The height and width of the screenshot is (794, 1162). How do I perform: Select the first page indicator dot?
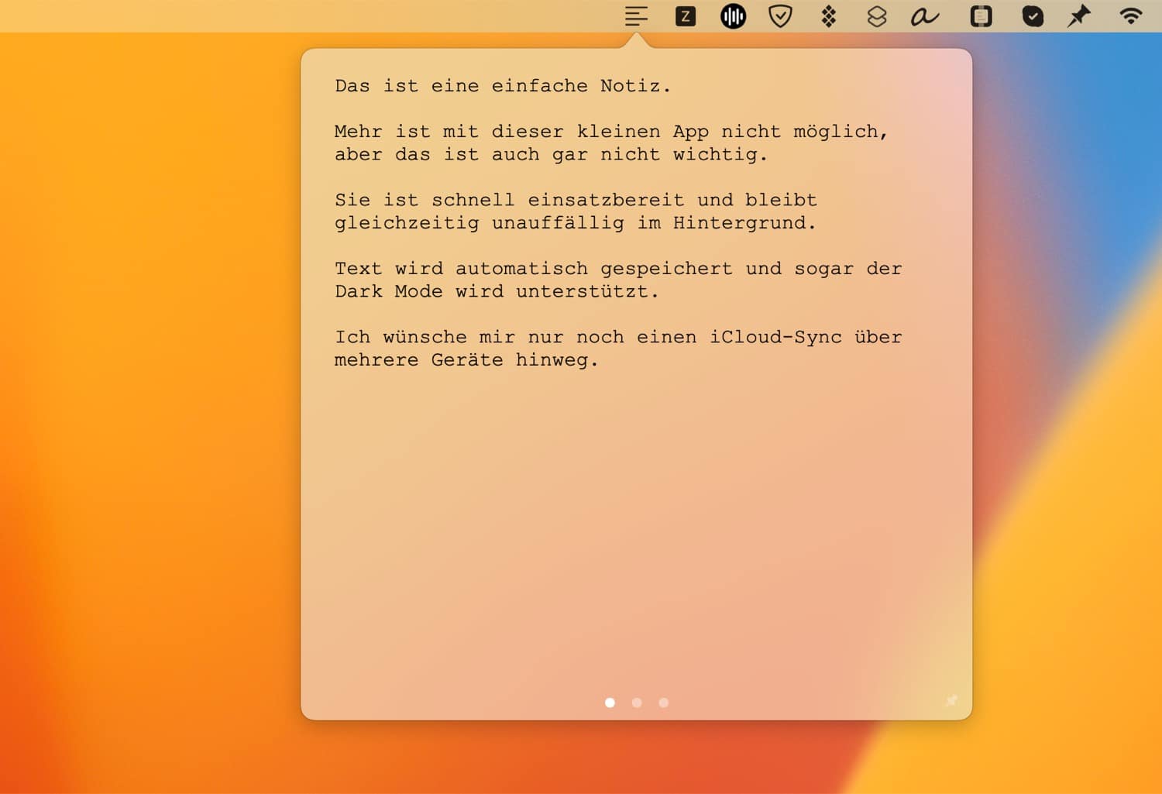pos(610,703)
